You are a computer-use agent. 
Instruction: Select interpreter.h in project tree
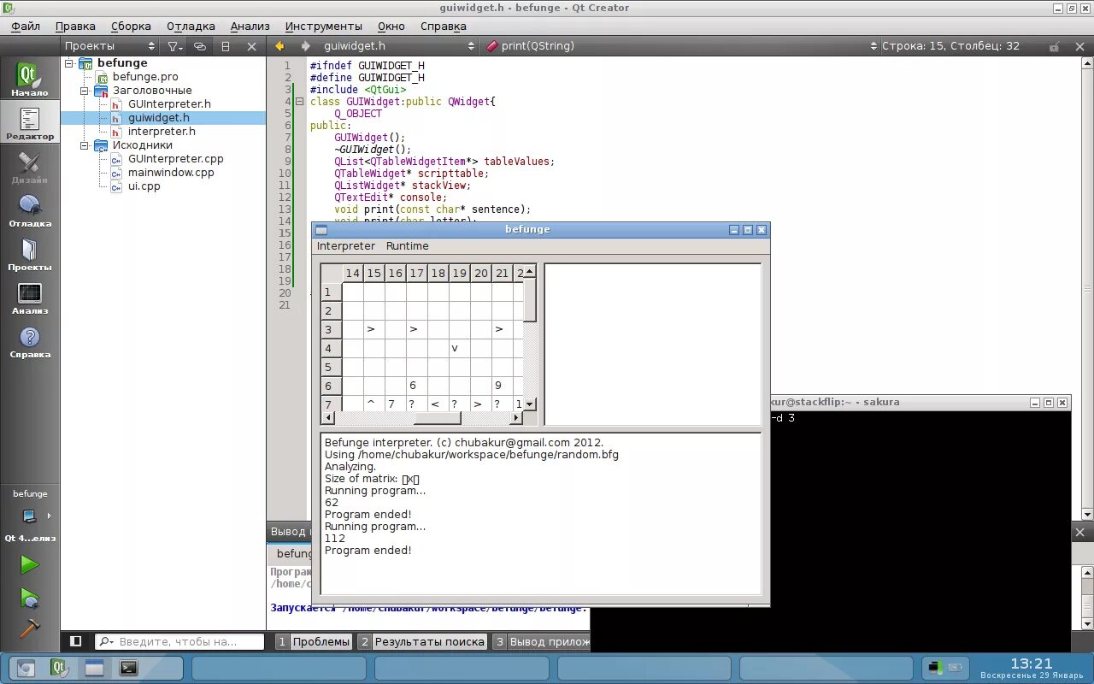point(162,132)
